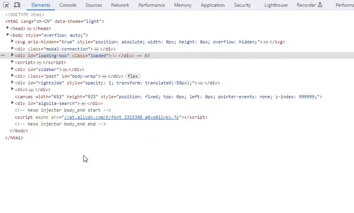Open the Console tab
This screenshot has width=354, height=213.
(x=68, y=5)
